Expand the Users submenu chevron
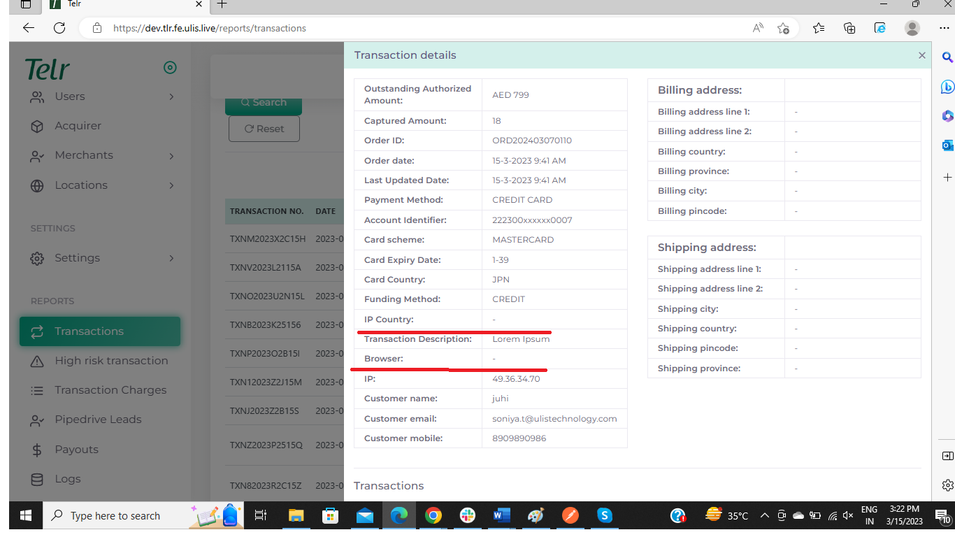This screenshot has height=537, width=955. pyautogui.click(x=171, y=96)
